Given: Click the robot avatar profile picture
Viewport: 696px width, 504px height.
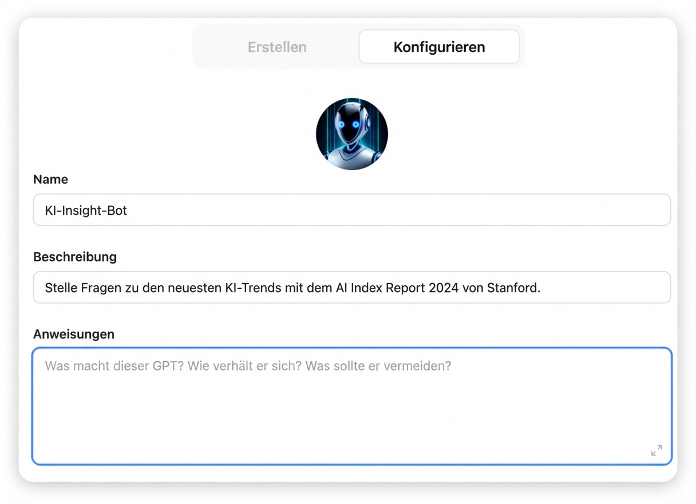Looking at the screenshot, I should [x=351, y=134].
